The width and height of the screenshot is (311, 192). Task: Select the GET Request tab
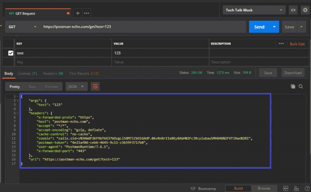(38, 14)
